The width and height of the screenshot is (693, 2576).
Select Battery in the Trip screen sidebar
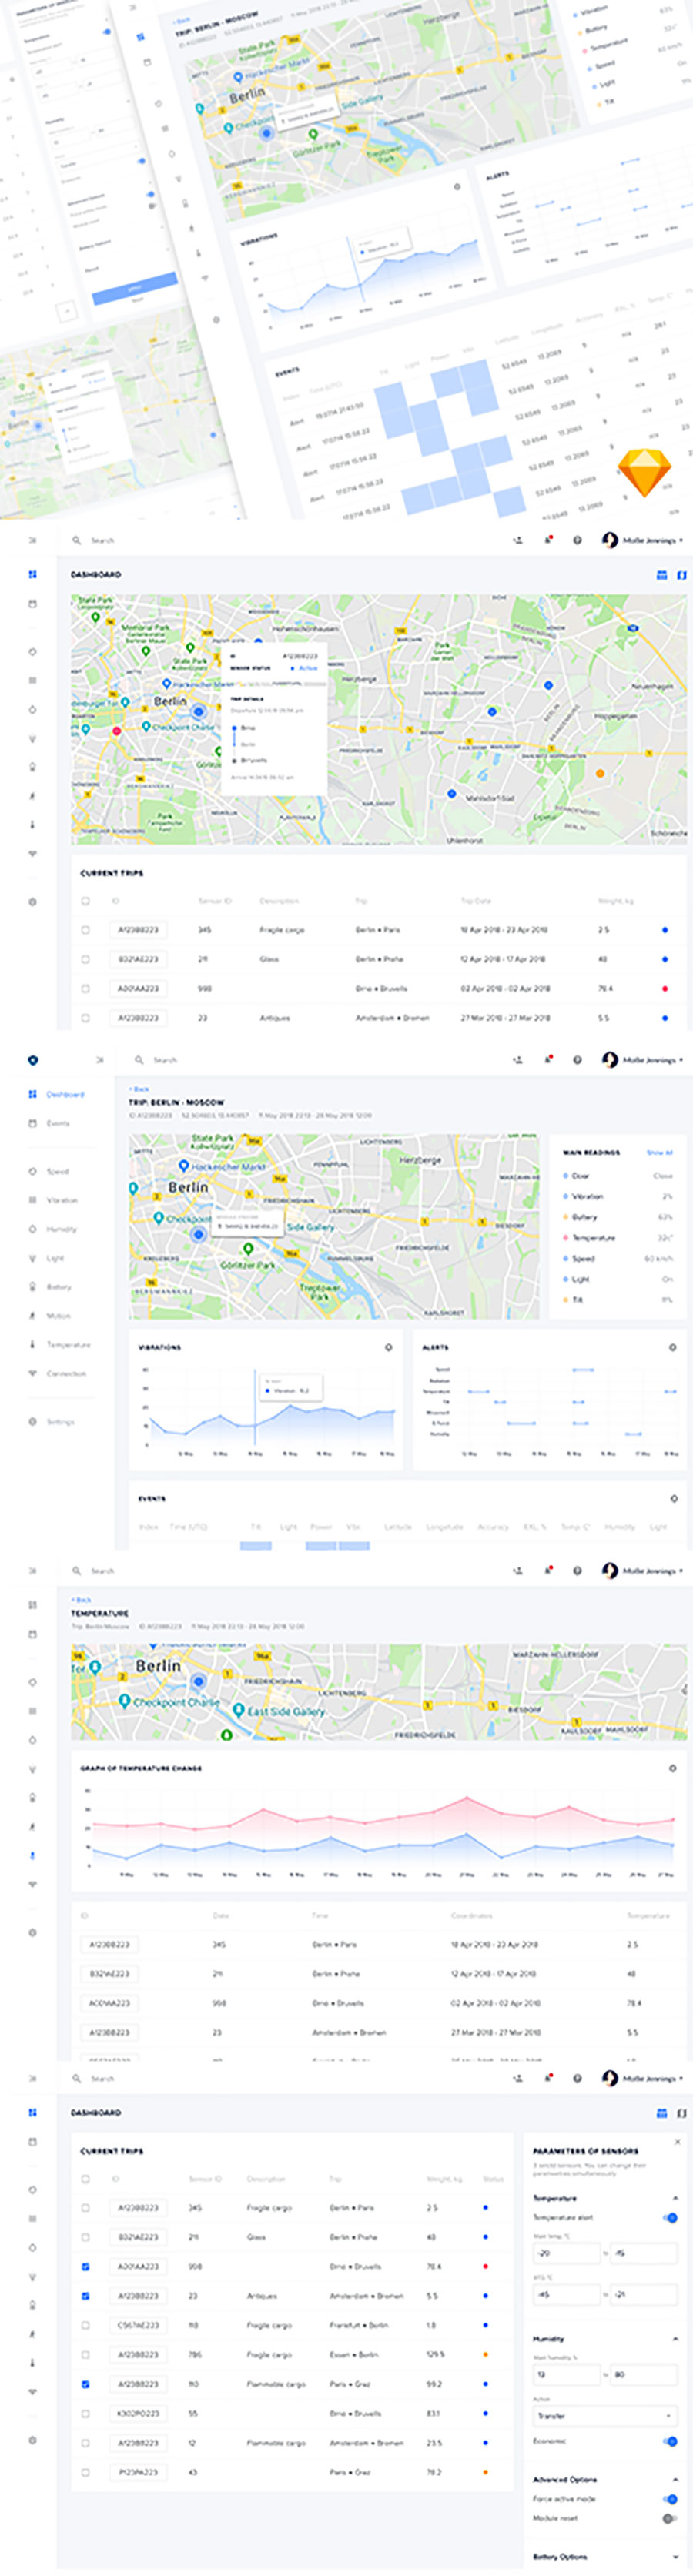(x=59, y=1287)
